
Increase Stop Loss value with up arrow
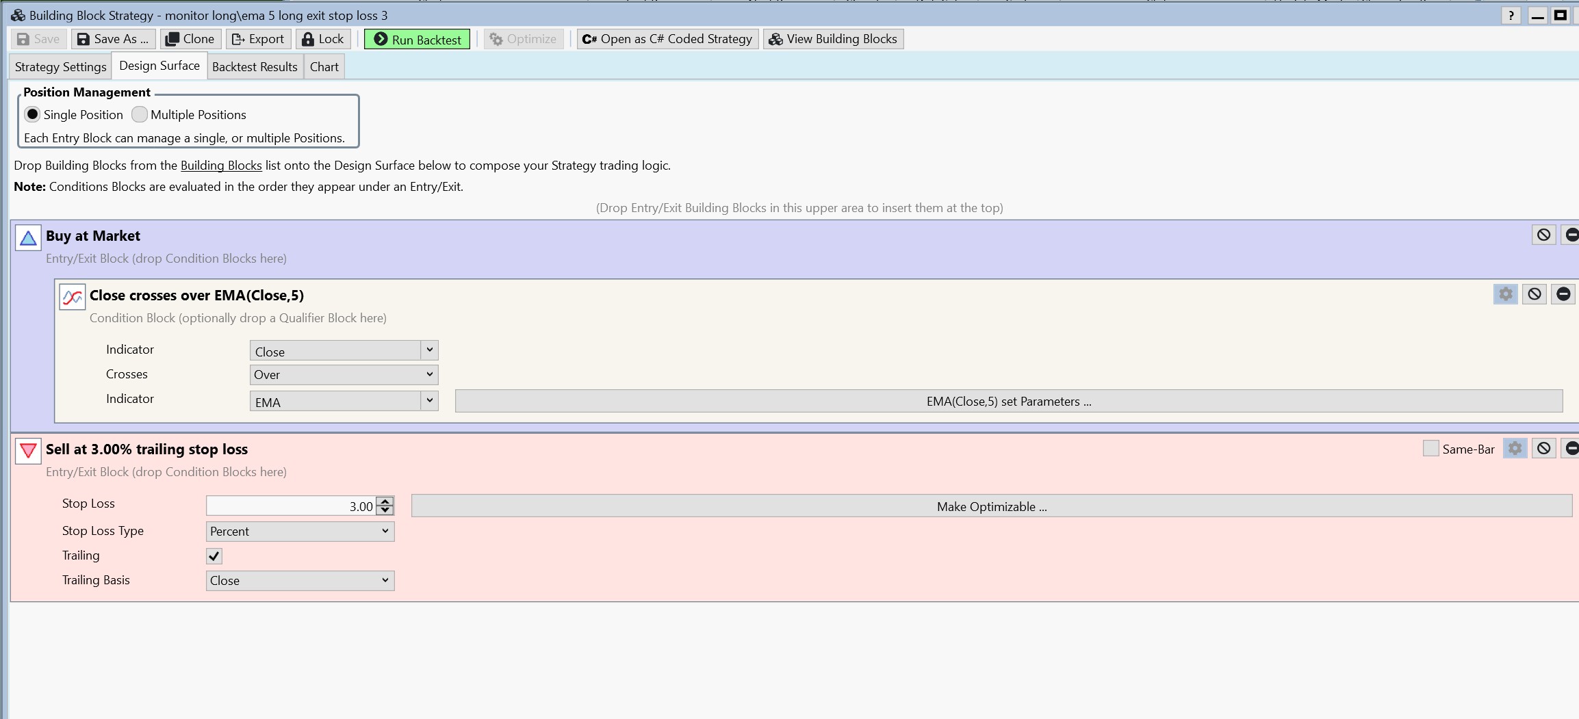click(386, 501)
